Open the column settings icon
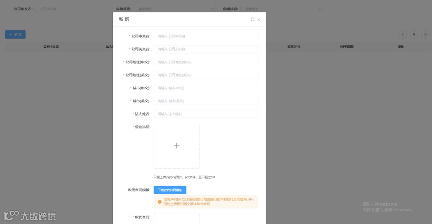This screenshot has height=224, width=432. click(414, 34)
